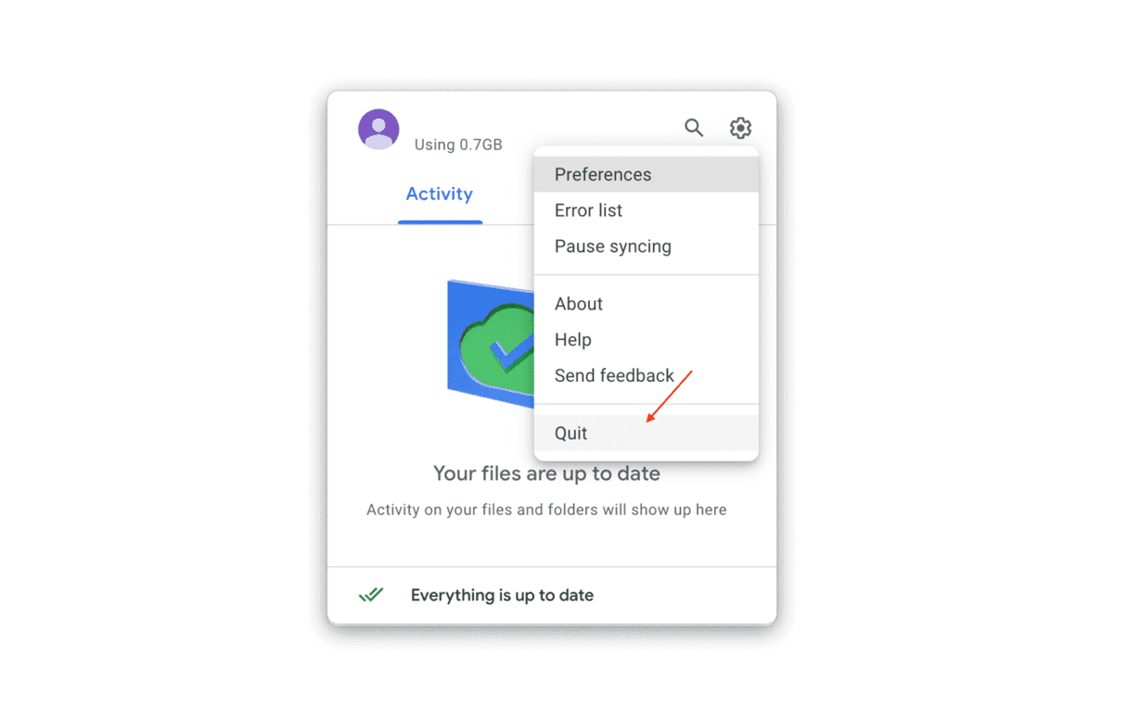Click the blue underline beneath Activity
Image resolution: width=1128 pixels, height=707 pixels.
(440, 222)
